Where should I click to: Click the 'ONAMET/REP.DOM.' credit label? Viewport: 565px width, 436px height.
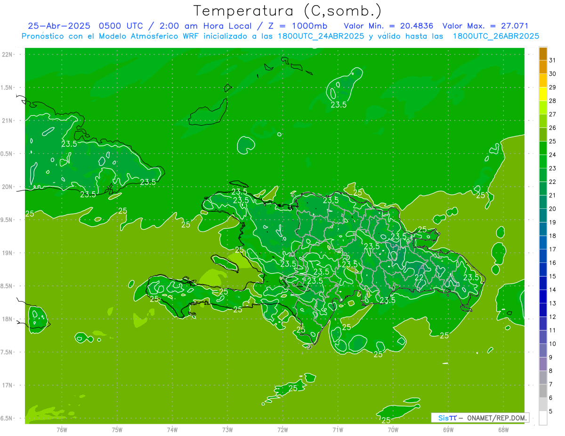point(496,418)
